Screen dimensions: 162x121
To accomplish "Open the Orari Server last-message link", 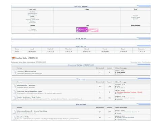I will (121, 72).
